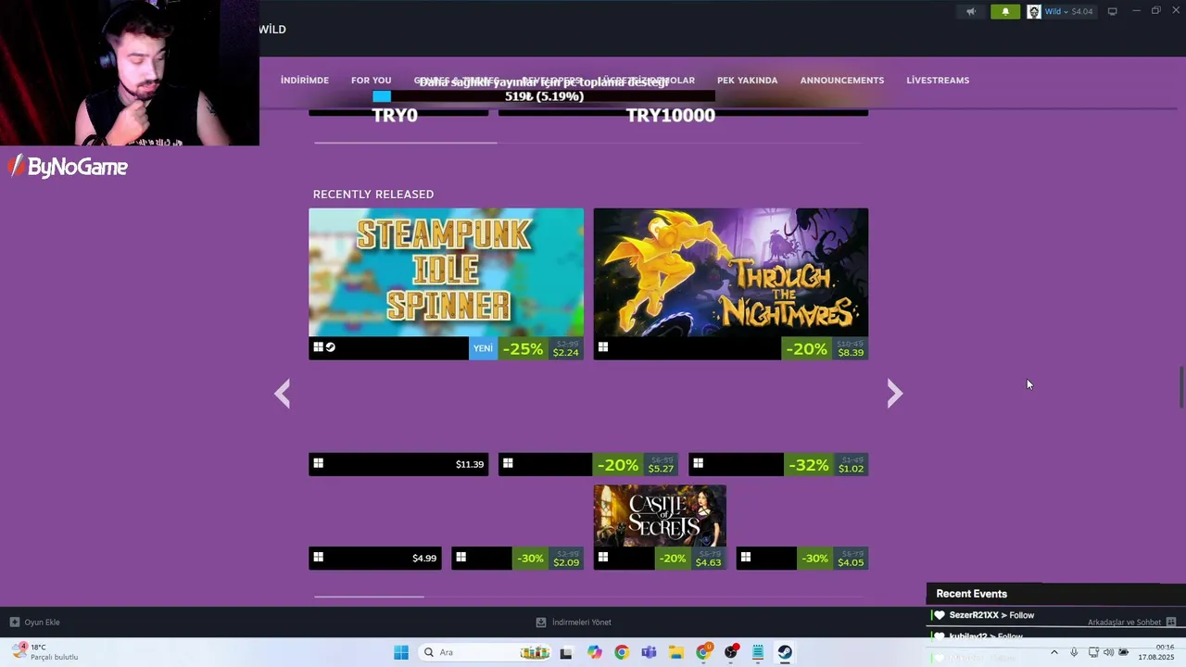Open İndirmeleri Yönet downloads manager
Screen dimensions: 1186x667
click(x=574, y=623)
